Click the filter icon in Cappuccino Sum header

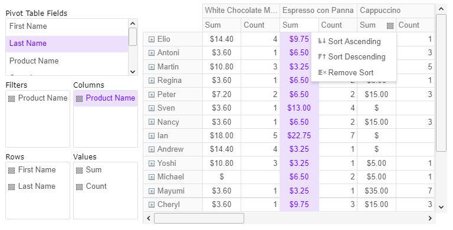pos(390,26)
